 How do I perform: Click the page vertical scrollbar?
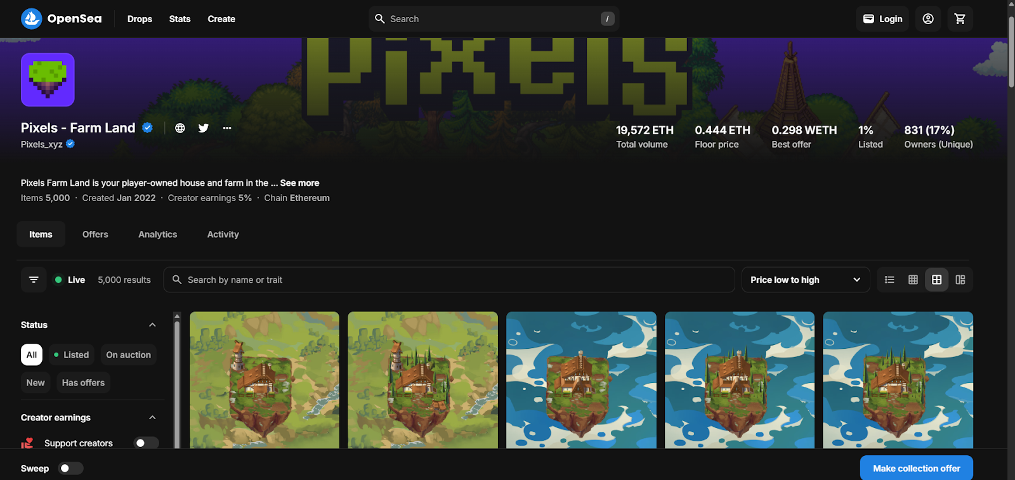coord(1011,51)
